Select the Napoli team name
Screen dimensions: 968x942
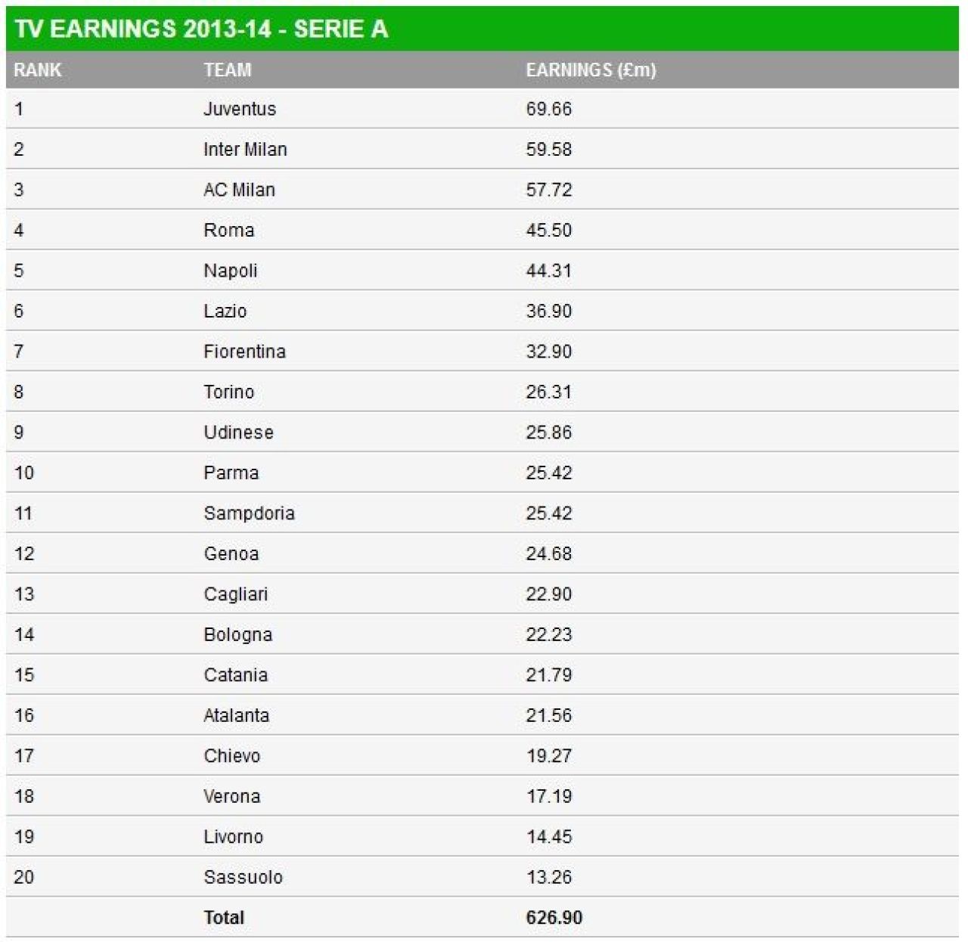click(231, 271)
